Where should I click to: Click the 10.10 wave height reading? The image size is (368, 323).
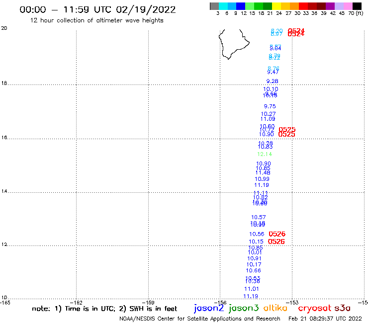pos(271,89)
